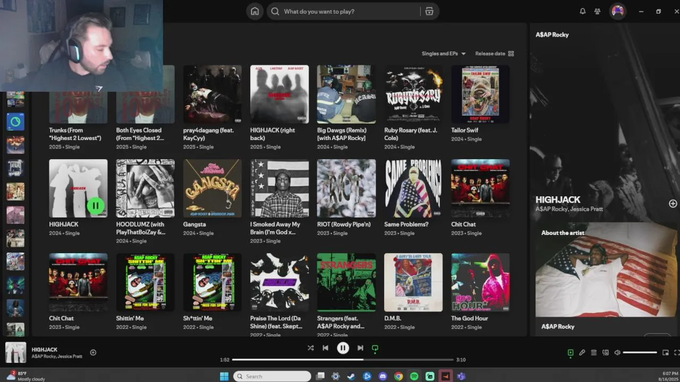This screenshot has height=382, width=680.
Task: Pause using green button on HIGHJACK cover
Action: pos(96,205)
